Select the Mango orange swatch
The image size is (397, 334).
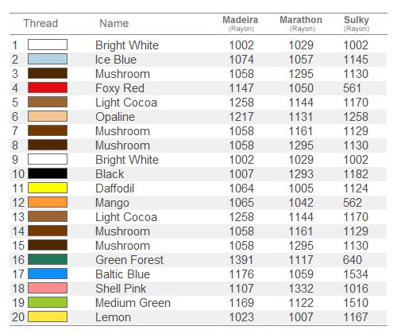click(x=48, y=202)
